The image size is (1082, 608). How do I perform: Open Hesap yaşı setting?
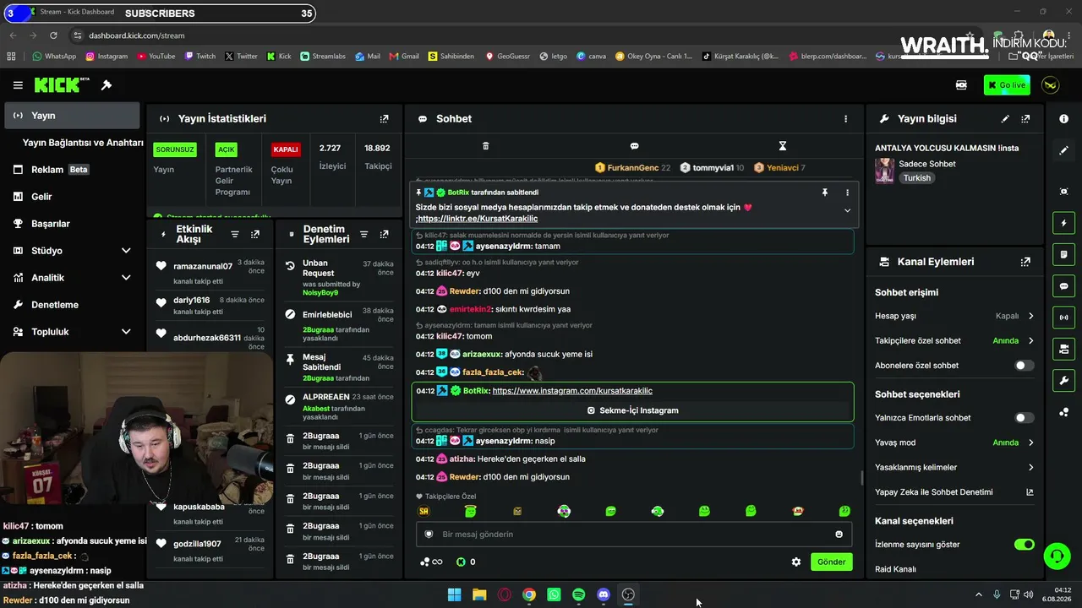click(954, 316)
